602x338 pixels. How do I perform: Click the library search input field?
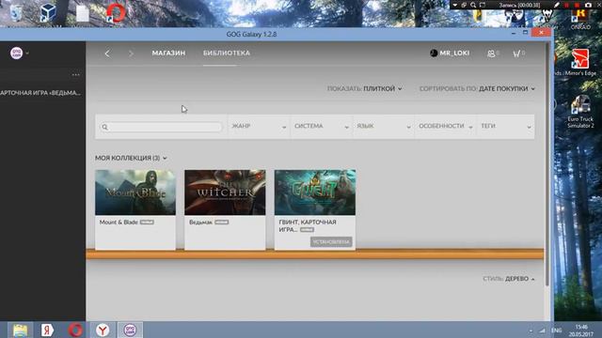coord(161,127)
